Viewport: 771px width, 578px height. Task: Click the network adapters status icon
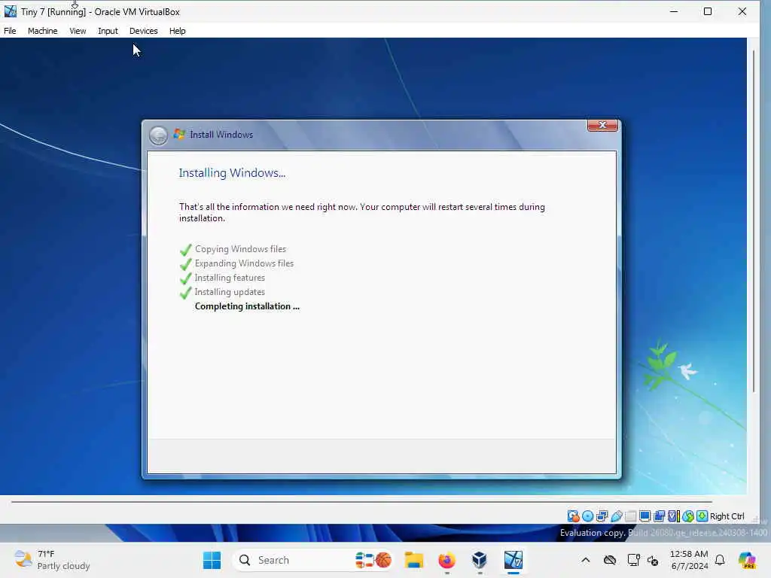pyautogui.click(x=602, y=516)
